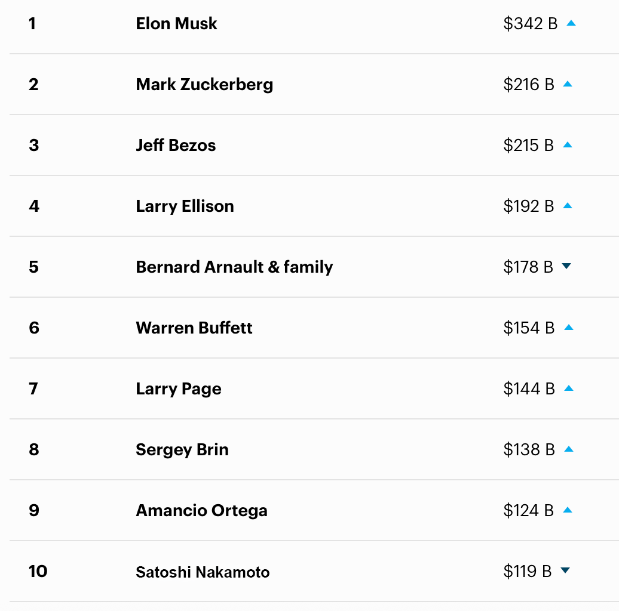Click the up arrow next to Mark Zuckerberg's $216 B
619x611 pixels.
(x=568, y=84)
